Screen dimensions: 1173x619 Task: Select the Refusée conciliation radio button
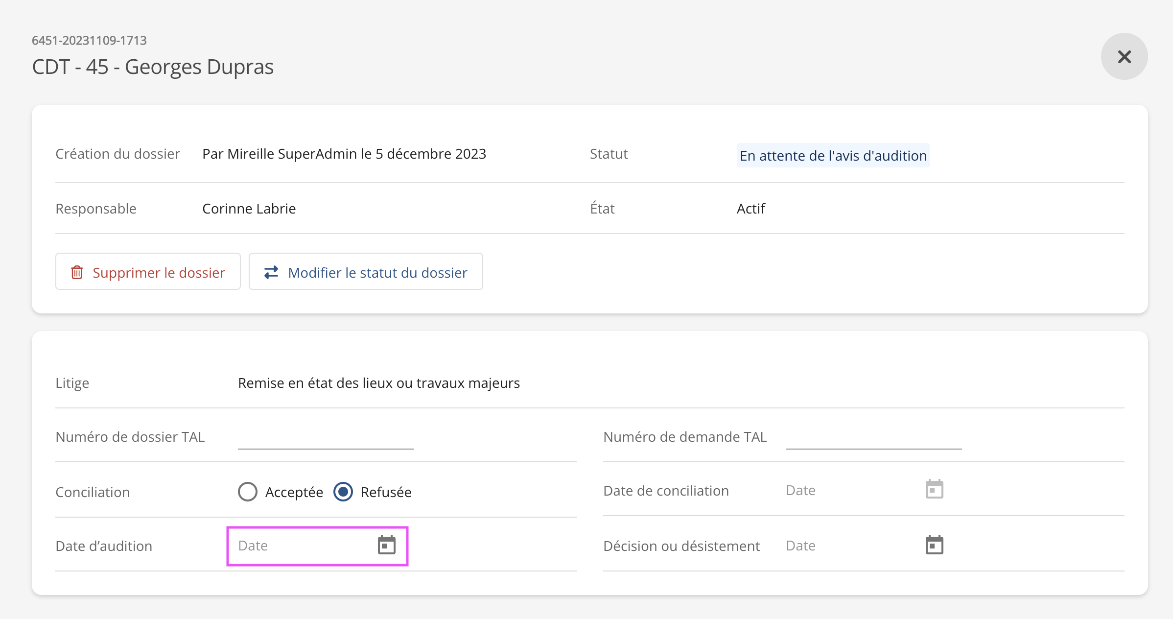[343, 492]
